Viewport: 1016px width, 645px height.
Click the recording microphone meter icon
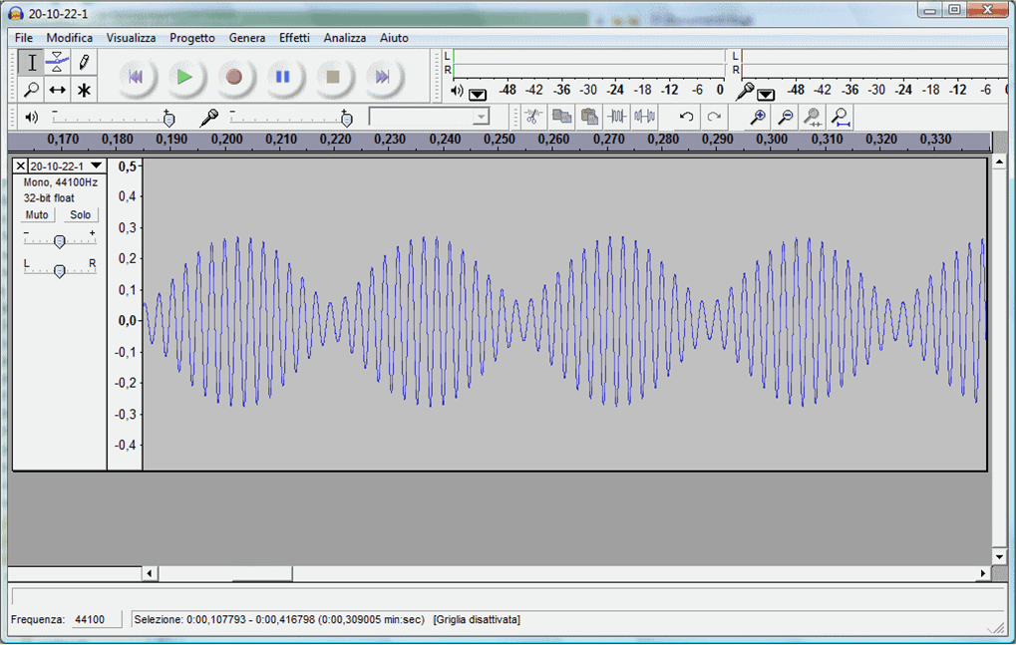745,92
